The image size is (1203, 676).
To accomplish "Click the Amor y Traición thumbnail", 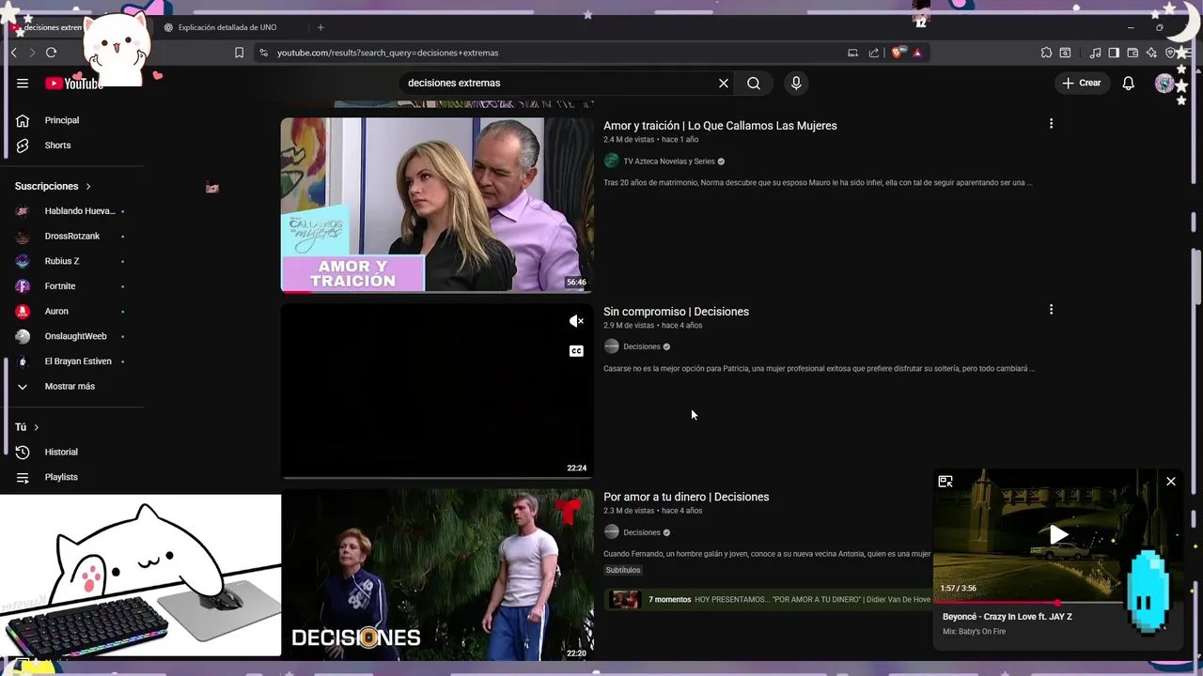I will pos(437,205).
